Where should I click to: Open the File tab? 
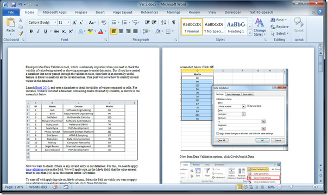(x=11, y=12)
